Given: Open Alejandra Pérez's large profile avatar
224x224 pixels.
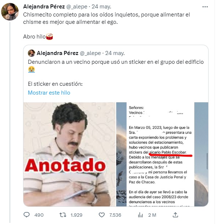Looking at the screenshot, I should [10, 12].
